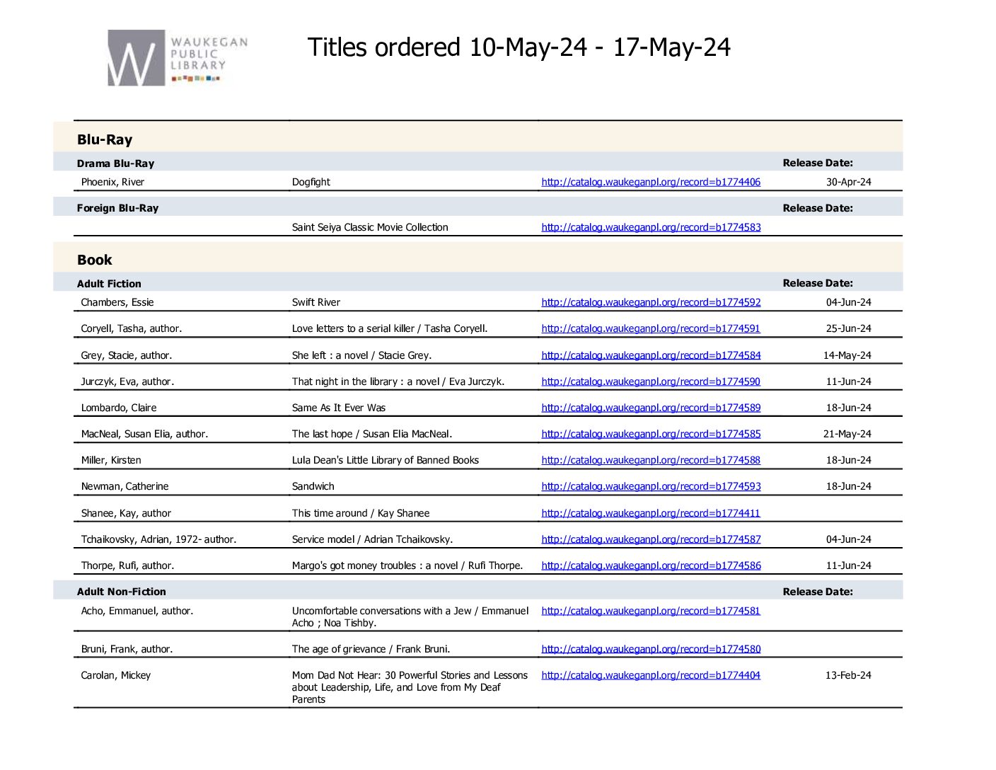Image resolution: width=996 pixels, height=770 pixels.
Task: Click the Blu-Ray section heading
Action: pos(105,139)
